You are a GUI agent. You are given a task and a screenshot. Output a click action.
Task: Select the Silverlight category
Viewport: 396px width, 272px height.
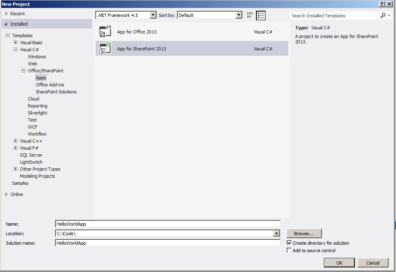[x=37, y=113]
